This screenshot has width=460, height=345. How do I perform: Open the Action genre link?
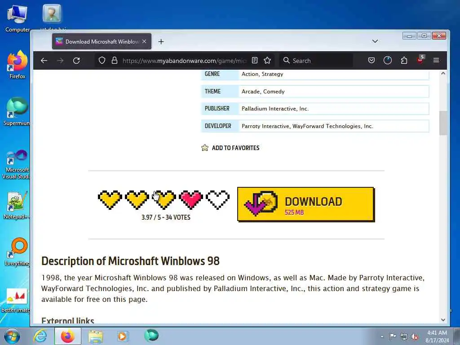250,74
